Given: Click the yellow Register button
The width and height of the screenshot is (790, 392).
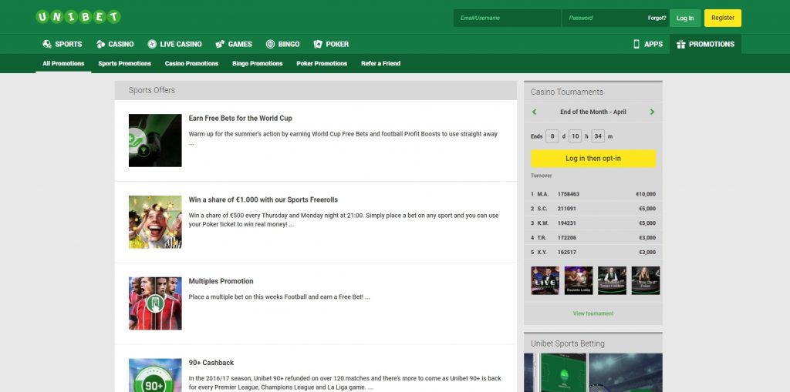Looking at the screenshot, I should click(x=722, y=18).
